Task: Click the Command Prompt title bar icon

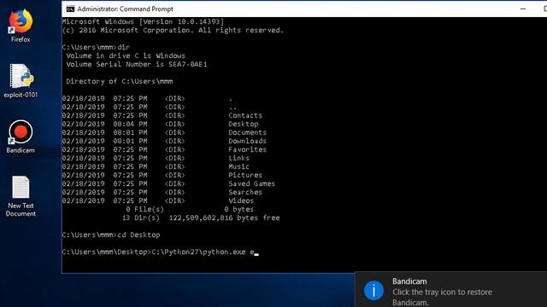Action: 70,9
